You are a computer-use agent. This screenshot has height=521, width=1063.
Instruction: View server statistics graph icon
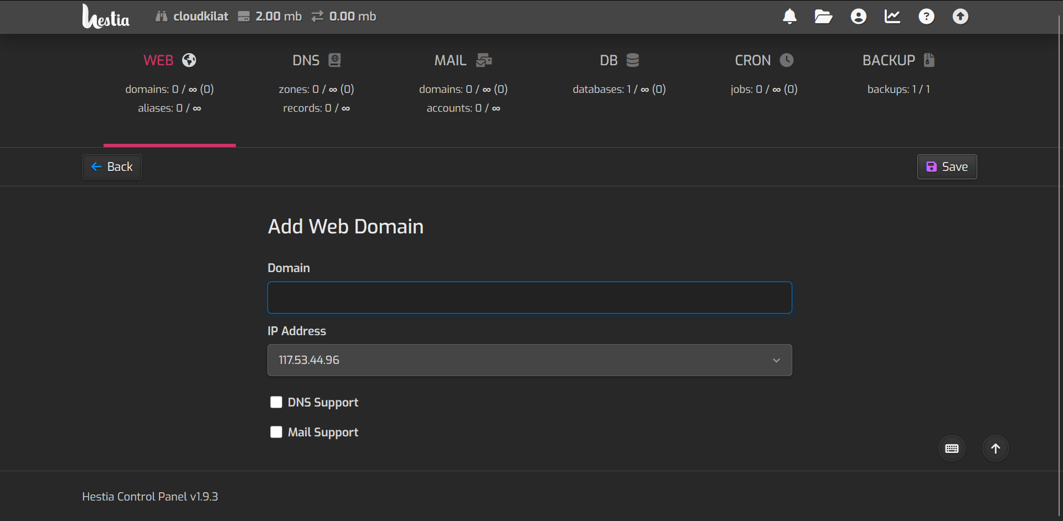892,17
